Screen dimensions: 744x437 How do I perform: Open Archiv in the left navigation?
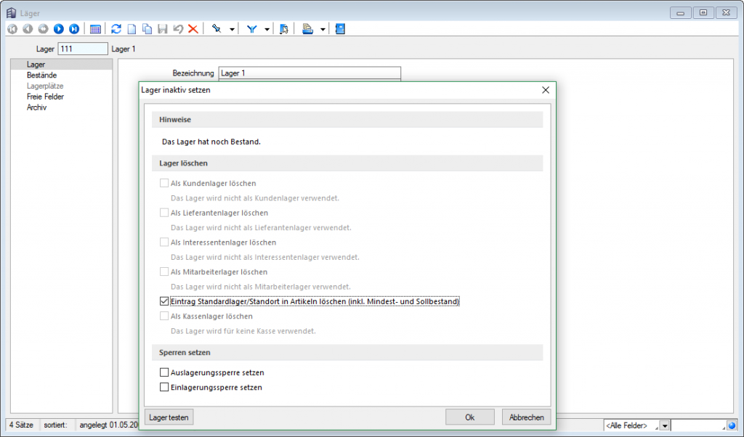(36, 107)
